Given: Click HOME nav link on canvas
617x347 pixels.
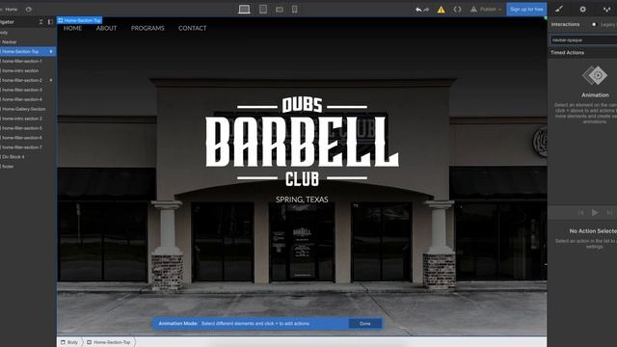Looking at the screenshot, I should [x=73, y=28].
